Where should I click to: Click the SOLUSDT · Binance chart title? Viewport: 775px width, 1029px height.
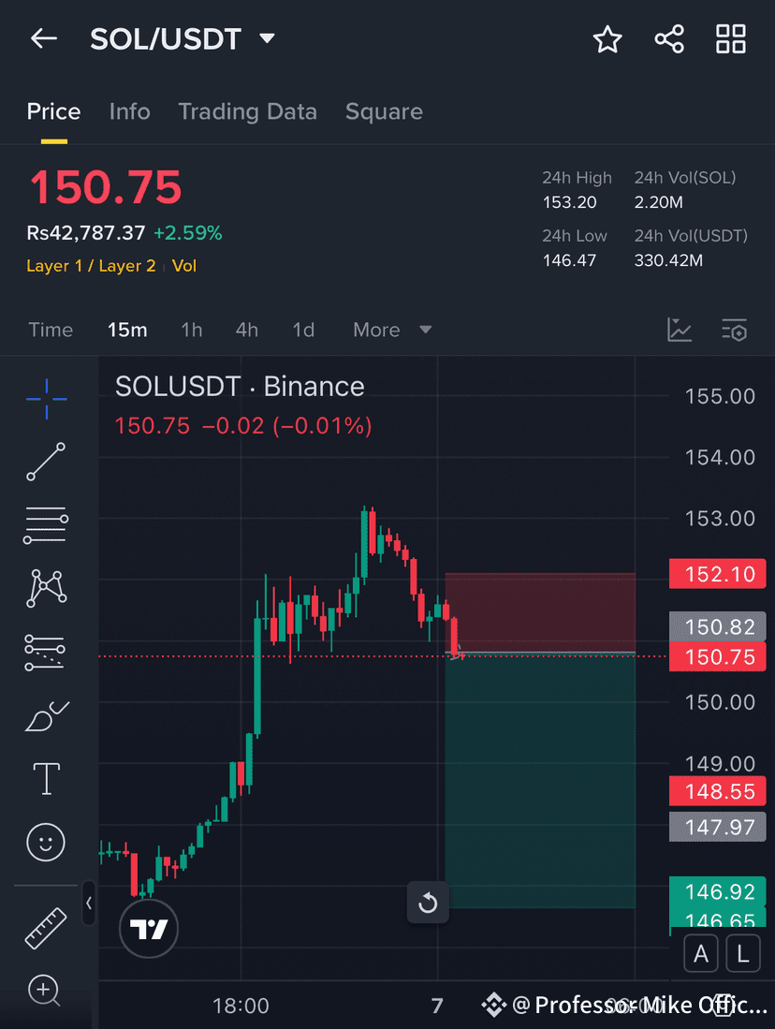coord(240,387)
